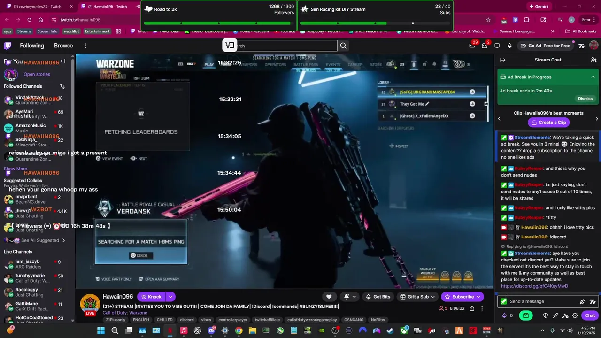Open the Following tab

click(32, 46)
